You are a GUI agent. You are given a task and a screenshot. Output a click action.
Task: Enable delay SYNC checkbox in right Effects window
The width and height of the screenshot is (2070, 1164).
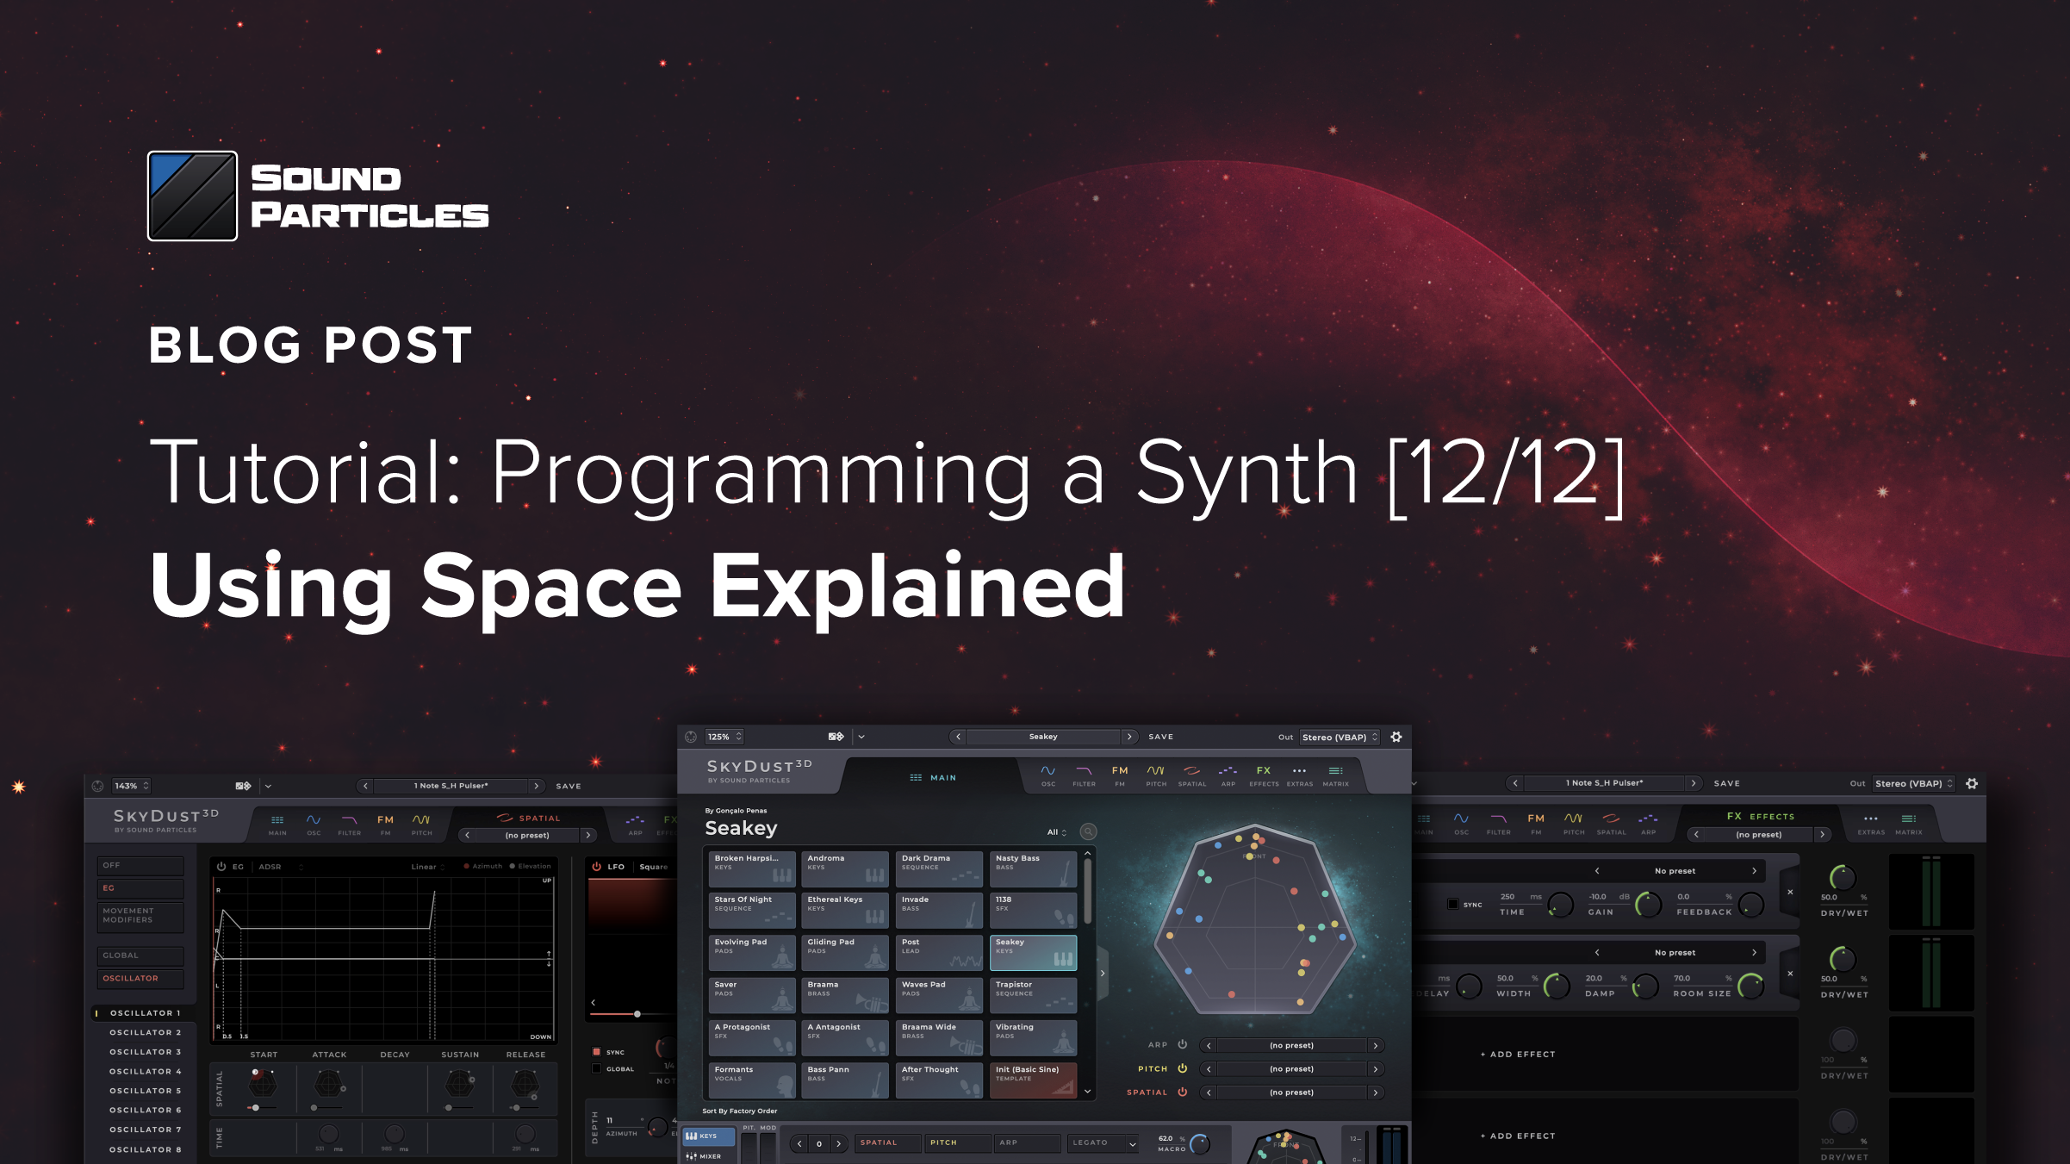(x=1452, y=904)
